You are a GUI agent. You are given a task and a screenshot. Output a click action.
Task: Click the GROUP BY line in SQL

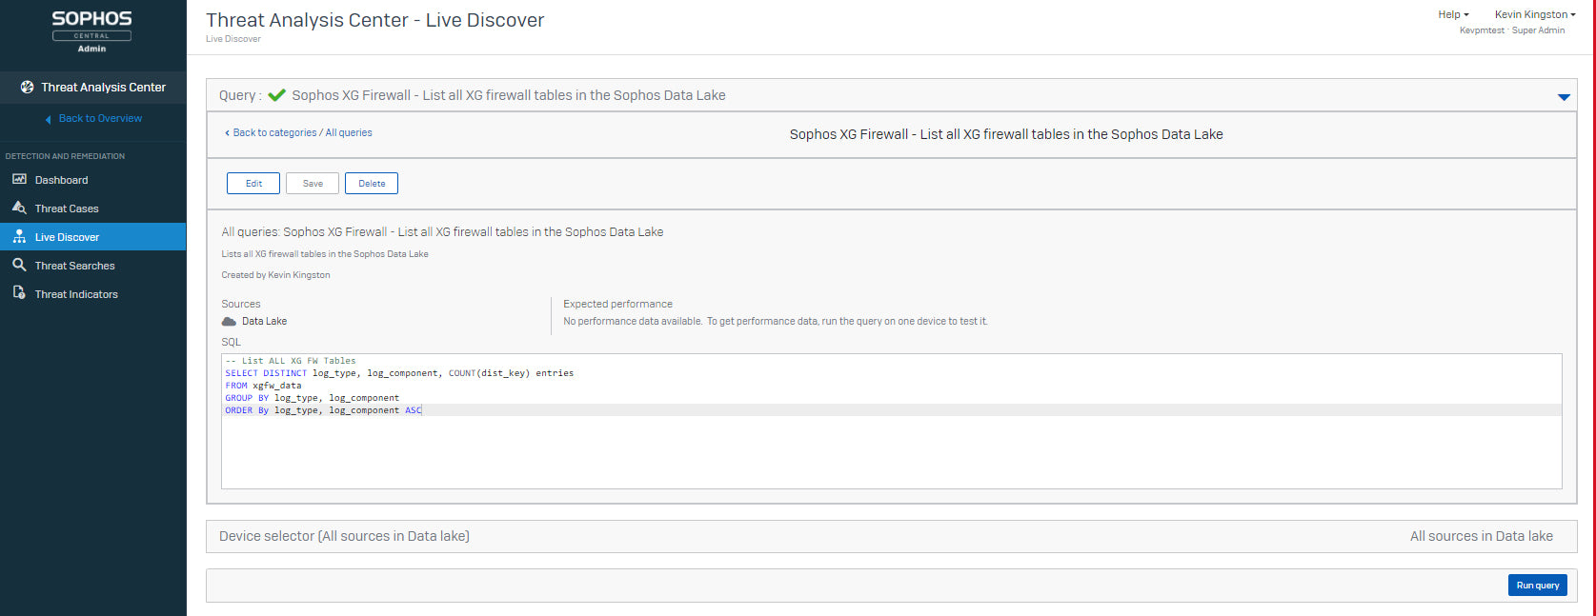pyautogui.click(x=313, y=398)
